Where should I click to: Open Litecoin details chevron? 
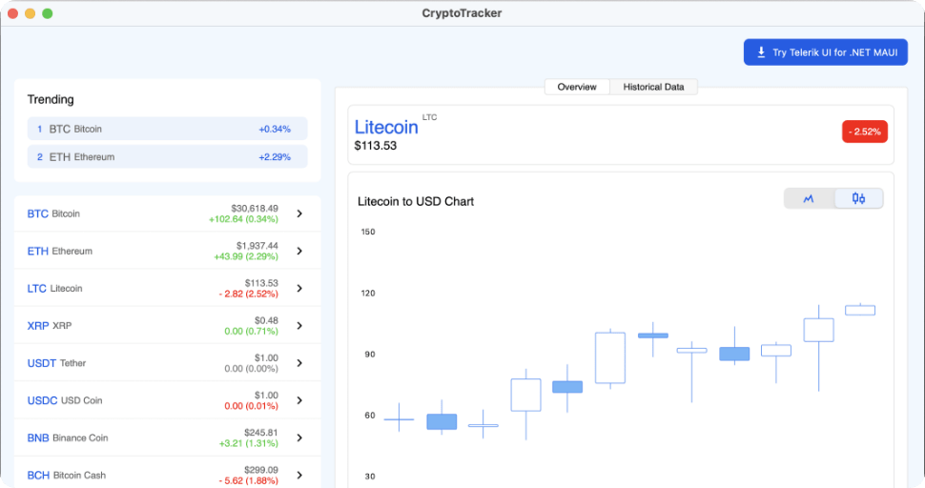pyautogui.click(x=299, y=288)
